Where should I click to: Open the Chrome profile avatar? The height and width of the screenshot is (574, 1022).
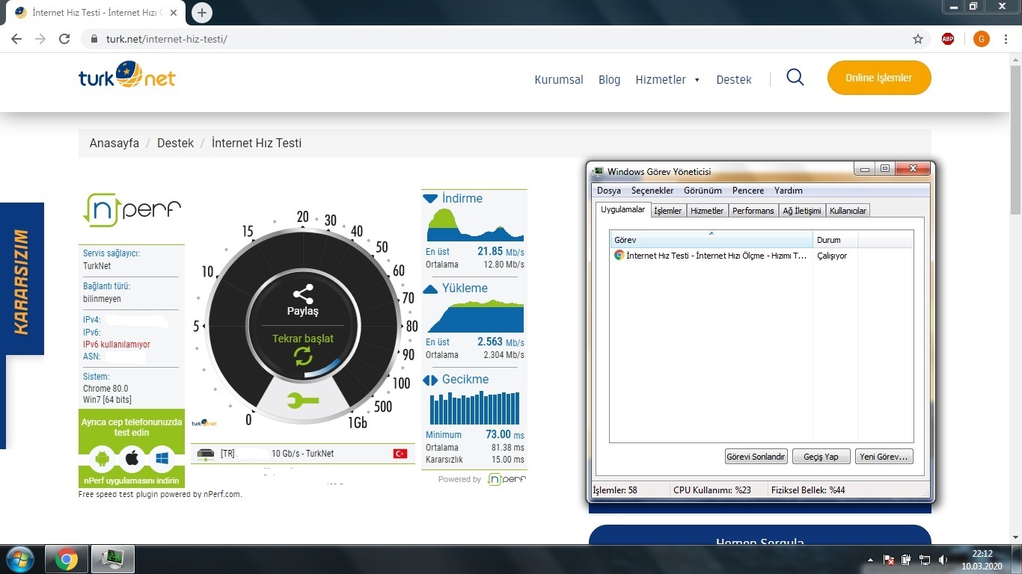pos(982,39)
